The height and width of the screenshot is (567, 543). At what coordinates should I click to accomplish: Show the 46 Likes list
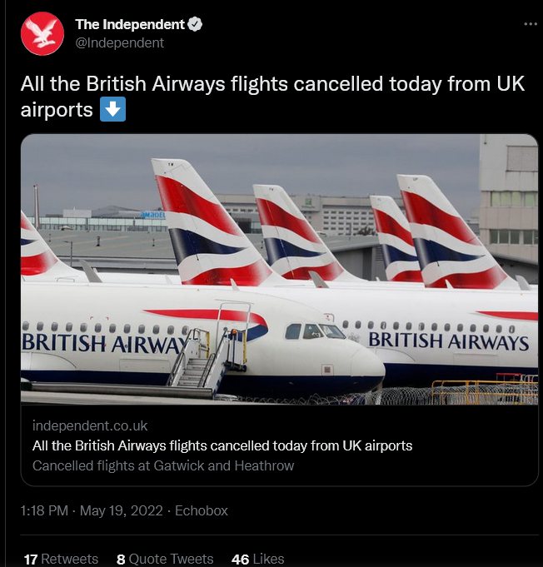click(258, 559)
